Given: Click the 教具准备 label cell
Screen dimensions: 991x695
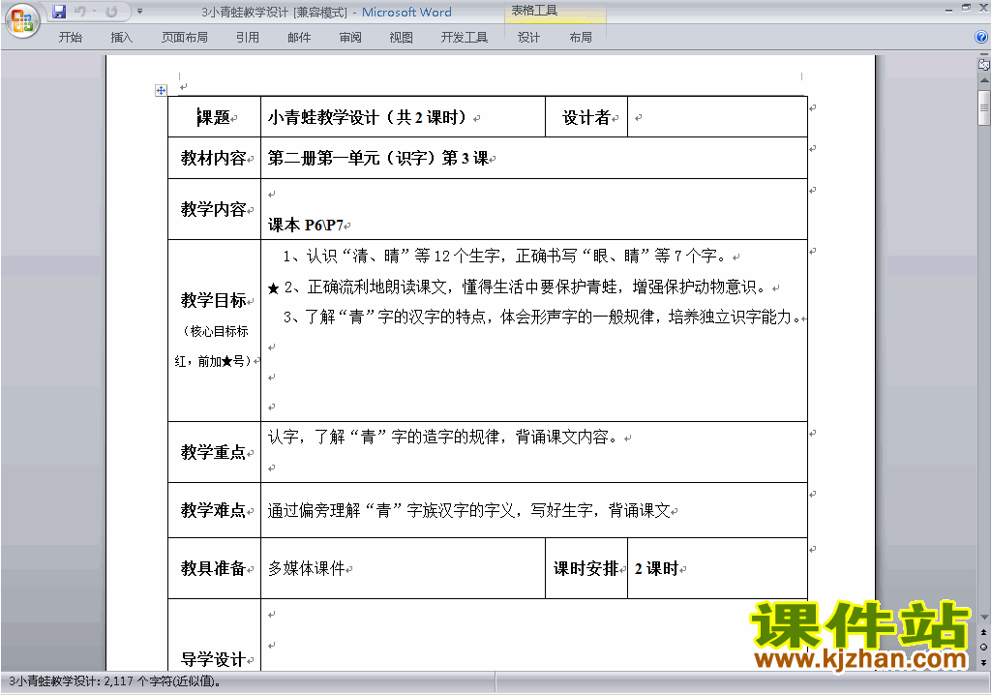Looking at the screenshot, I should coord(214,568).
